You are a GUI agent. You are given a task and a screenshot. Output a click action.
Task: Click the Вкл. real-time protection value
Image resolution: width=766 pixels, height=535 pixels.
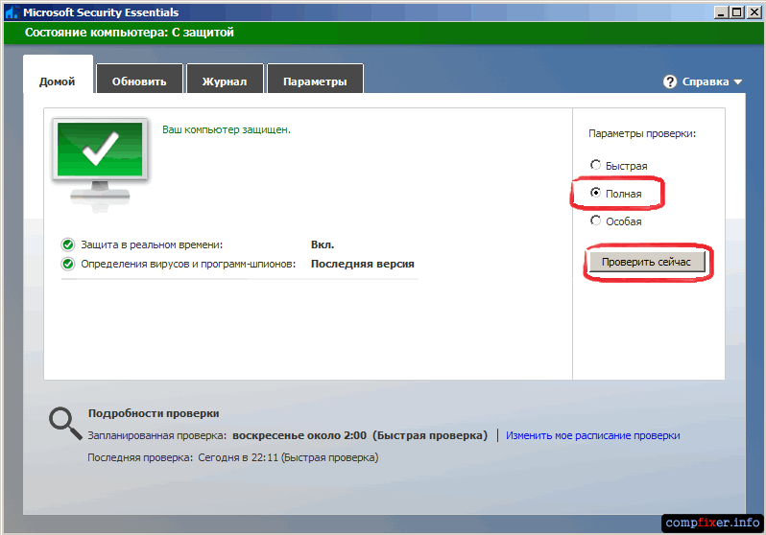[323, 244]
